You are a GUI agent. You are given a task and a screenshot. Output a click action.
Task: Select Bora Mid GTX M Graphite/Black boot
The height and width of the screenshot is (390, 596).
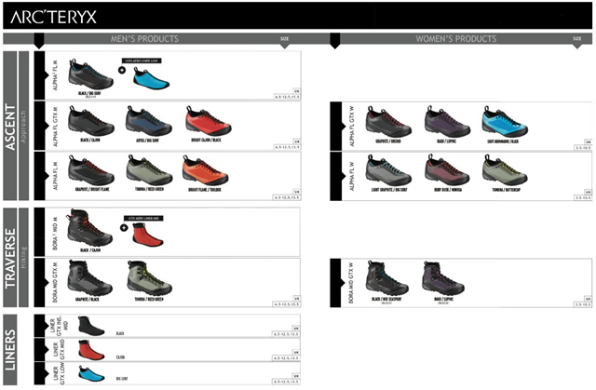coord(89,278)
